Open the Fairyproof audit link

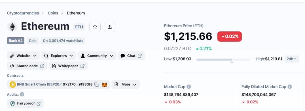[25, 103]
